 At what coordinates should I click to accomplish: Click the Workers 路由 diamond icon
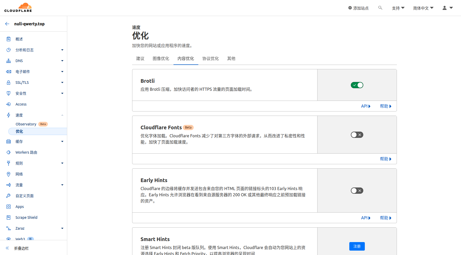pos(9,152)
